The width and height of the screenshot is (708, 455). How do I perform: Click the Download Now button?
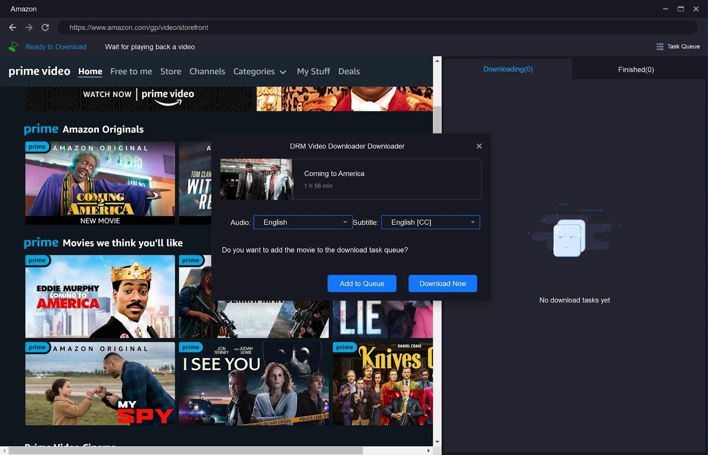pos(442,284)
